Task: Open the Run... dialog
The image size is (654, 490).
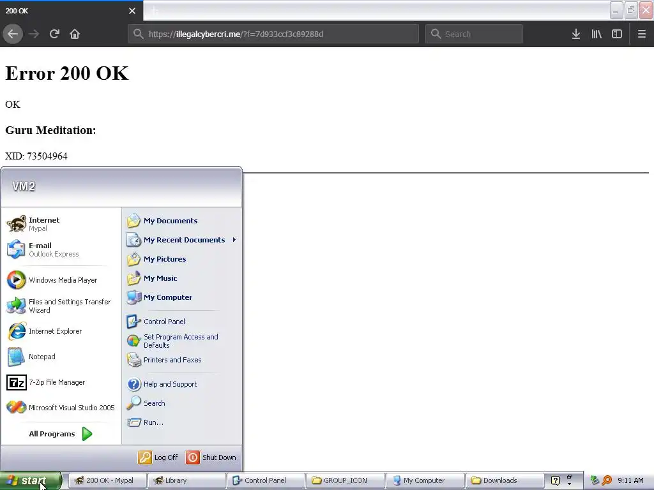Action: coord(182,422)
